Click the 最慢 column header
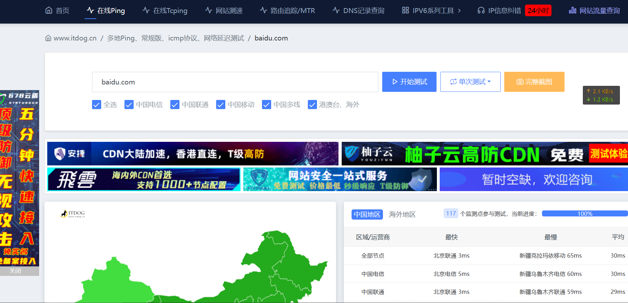628x303 pixels. 551,237
